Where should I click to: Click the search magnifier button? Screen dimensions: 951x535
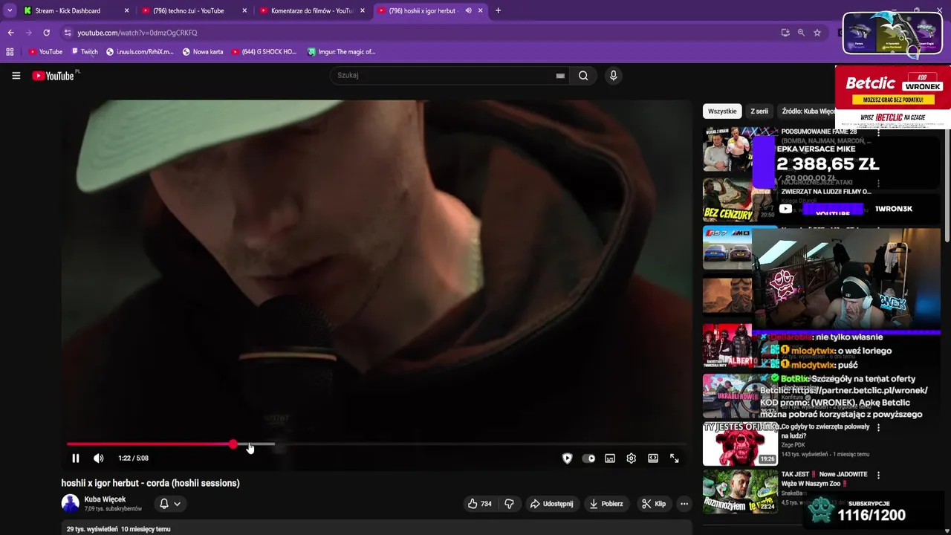click(583, 75)
